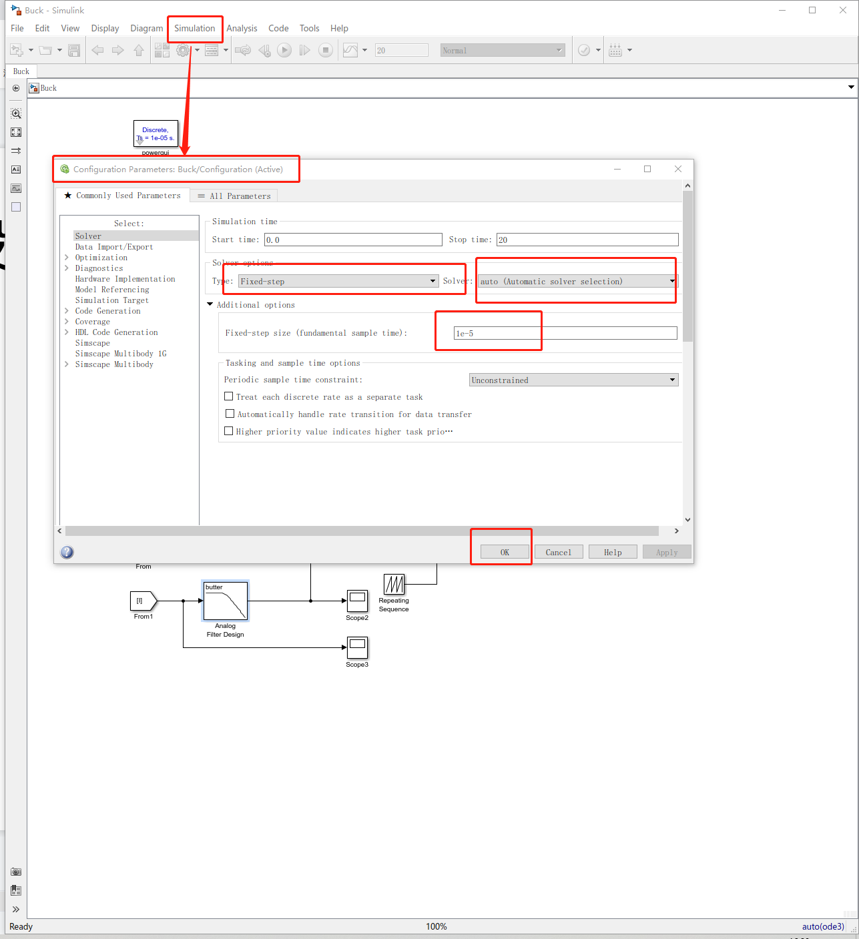Open the Library Browser icon
859x939 pixels.
pyautogui.click(x=162, y=50)
